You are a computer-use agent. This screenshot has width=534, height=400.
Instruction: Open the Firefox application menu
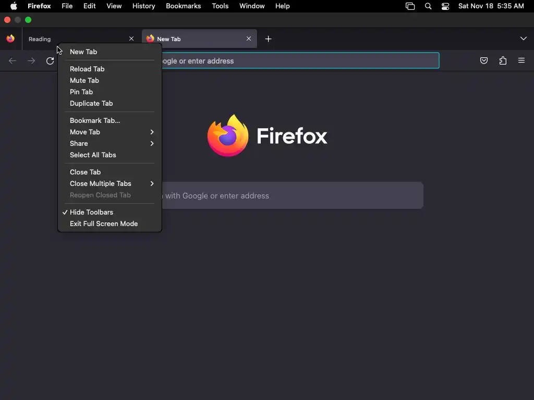point(39,6)
